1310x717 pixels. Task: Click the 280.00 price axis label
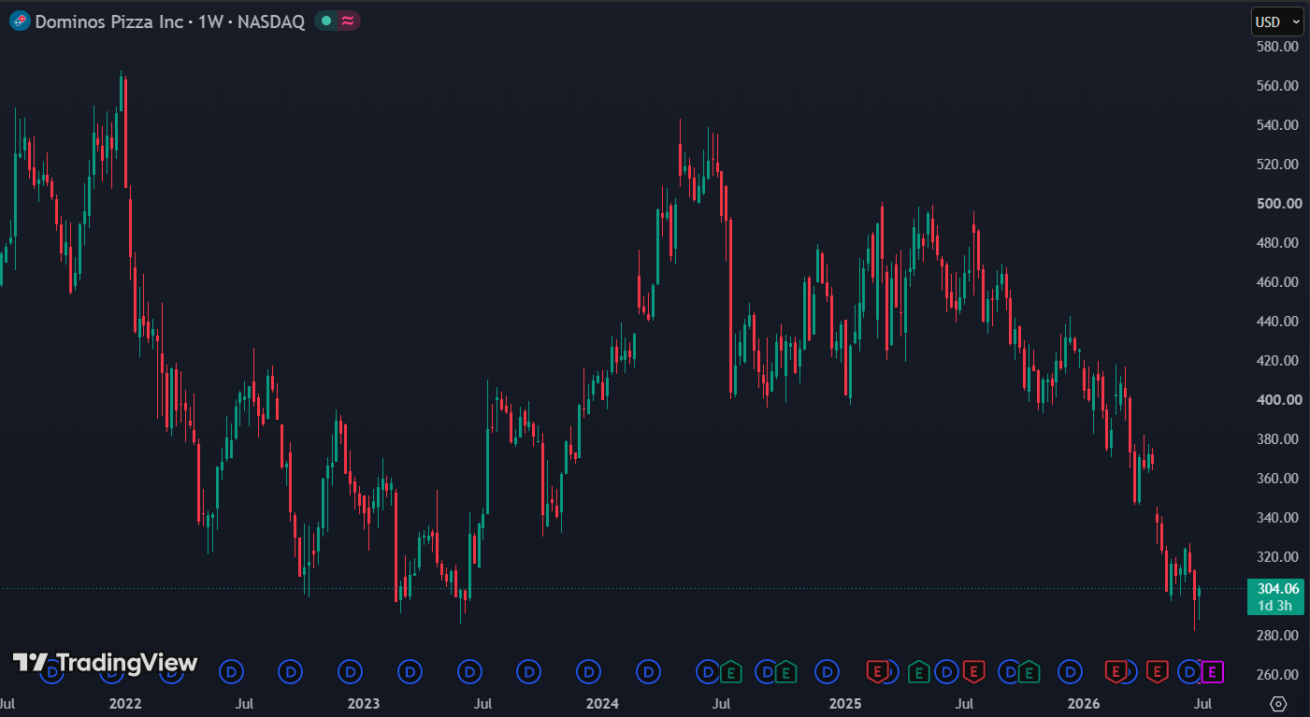point(1279,635)
